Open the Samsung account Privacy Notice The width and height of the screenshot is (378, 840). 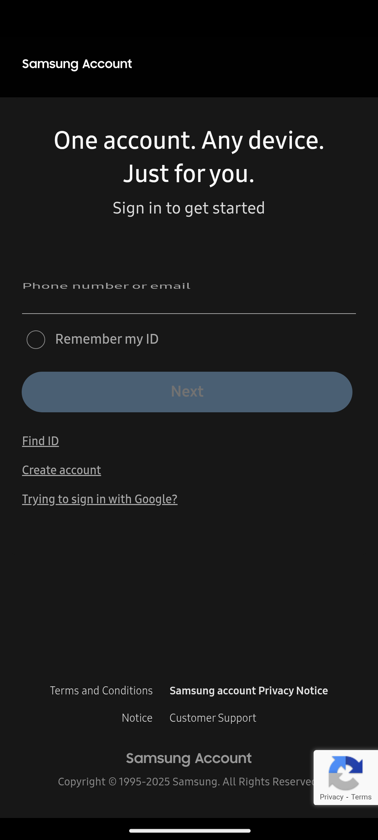click(x=248, y=691)
